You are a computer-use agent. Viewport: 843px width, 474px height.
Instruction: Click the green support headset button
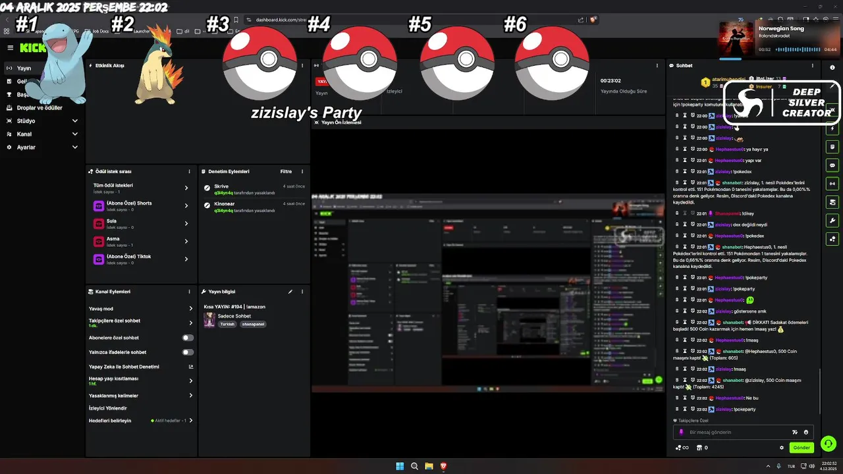pos(829,444)
